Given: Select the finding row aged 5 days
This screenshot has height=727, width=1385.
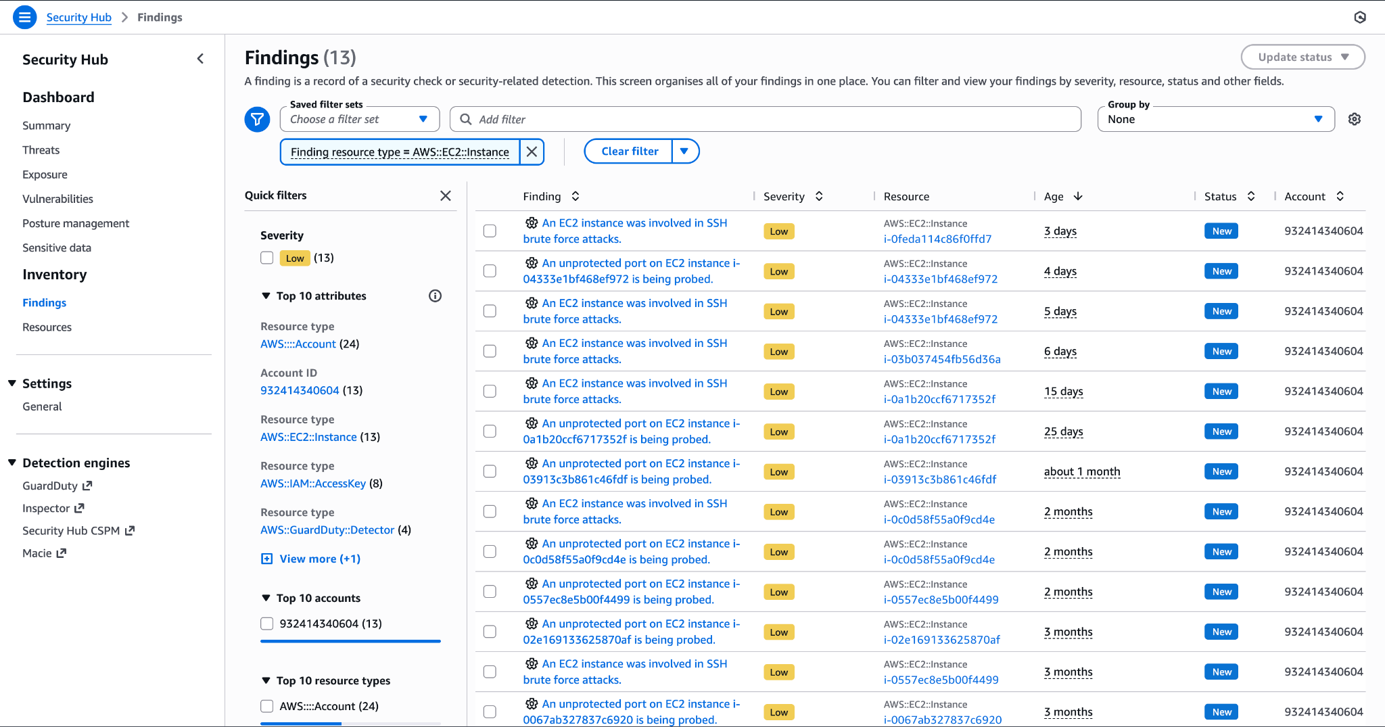Looking at the screenshot, I should 490,311.
